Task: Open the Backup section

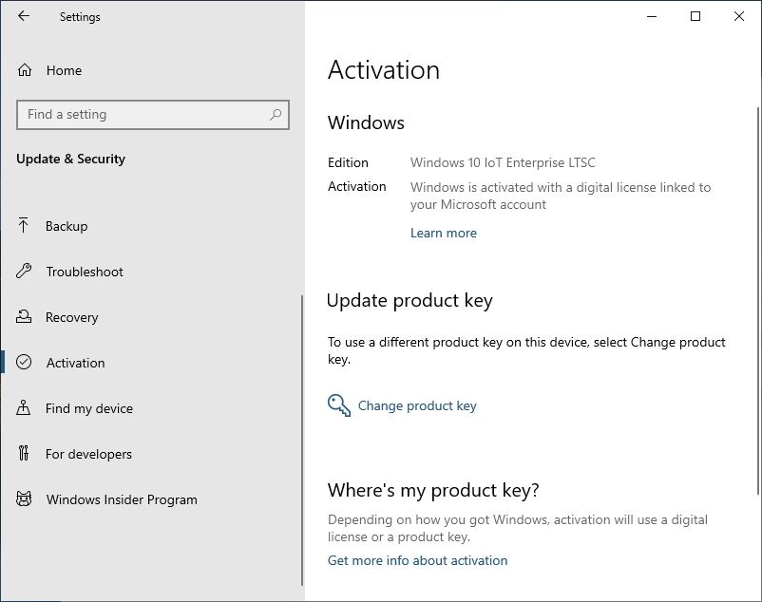Action: (67, 226)
